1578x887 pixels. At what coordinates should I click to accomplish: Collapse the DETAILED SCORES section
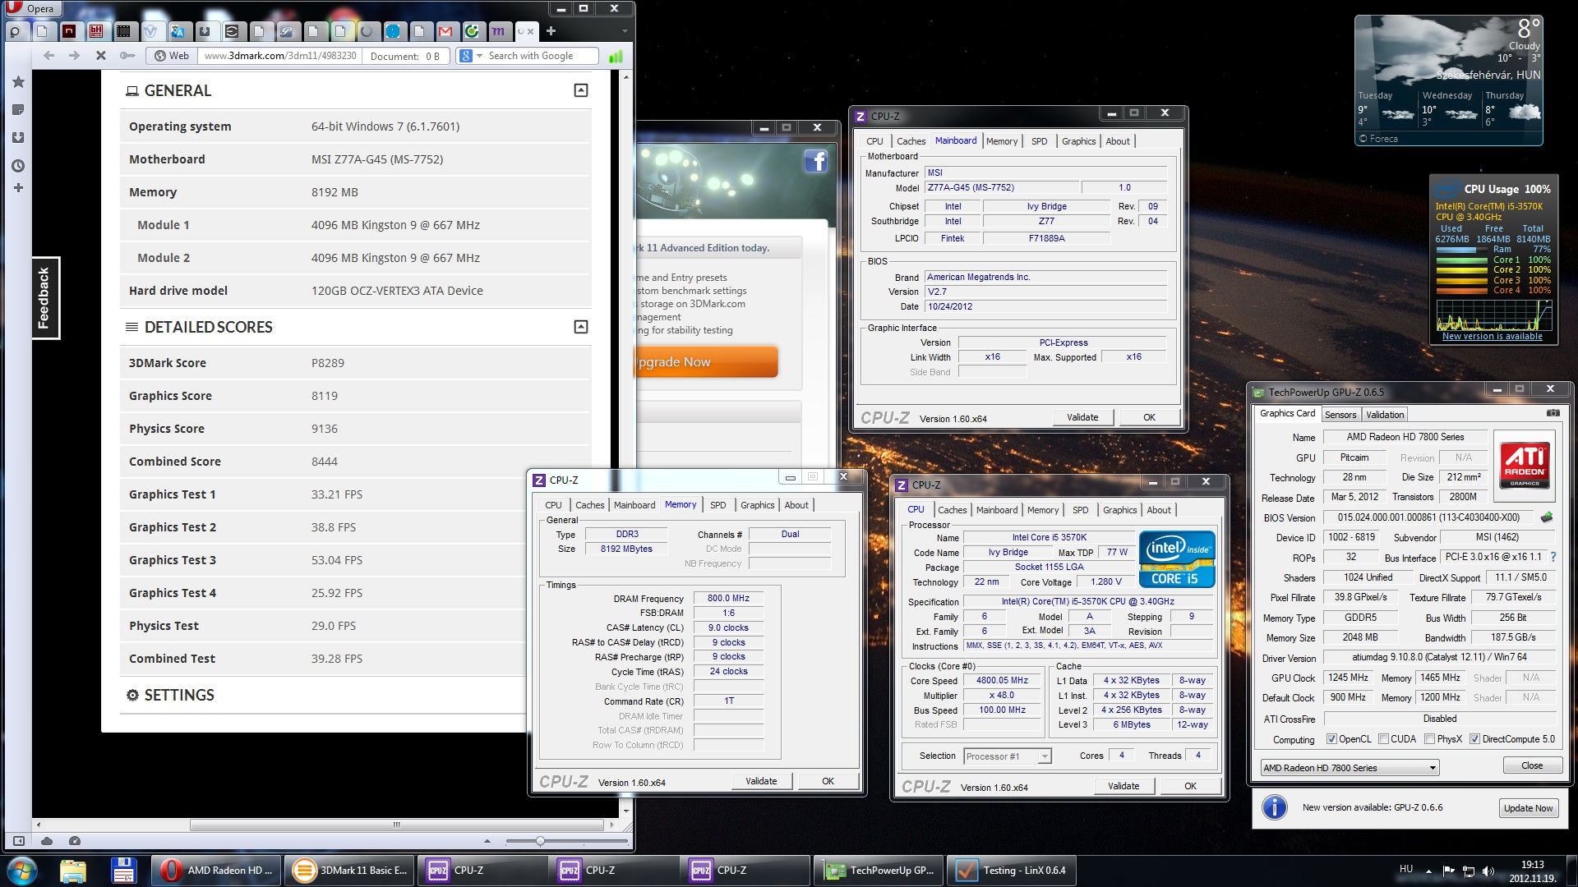coord(580,327)
